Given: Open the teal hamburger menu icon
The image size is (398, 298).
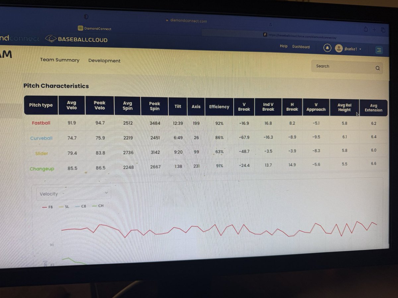Looking at the screenshot, I should [x=379, y=50].
